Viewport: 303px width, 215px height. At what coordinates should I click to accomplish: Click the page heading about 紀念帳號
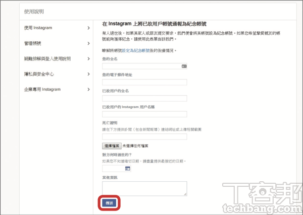tap(154, 24)
